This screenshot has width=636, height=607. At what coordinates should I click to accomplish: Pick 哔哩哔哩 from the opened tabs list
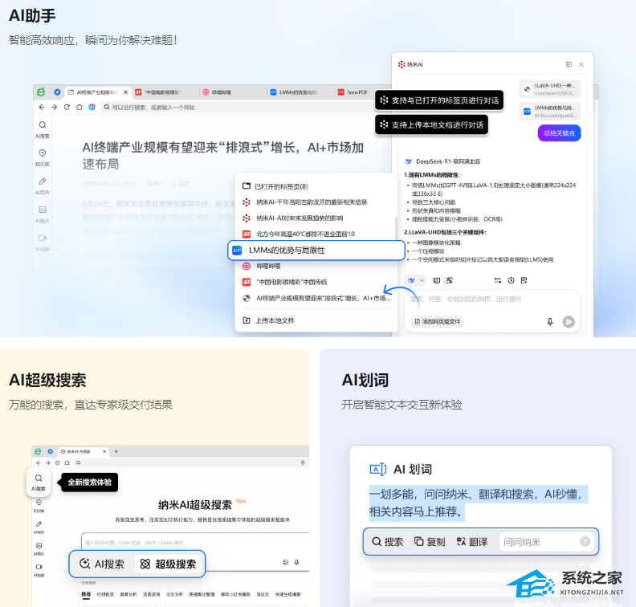[x=262, y=266]
